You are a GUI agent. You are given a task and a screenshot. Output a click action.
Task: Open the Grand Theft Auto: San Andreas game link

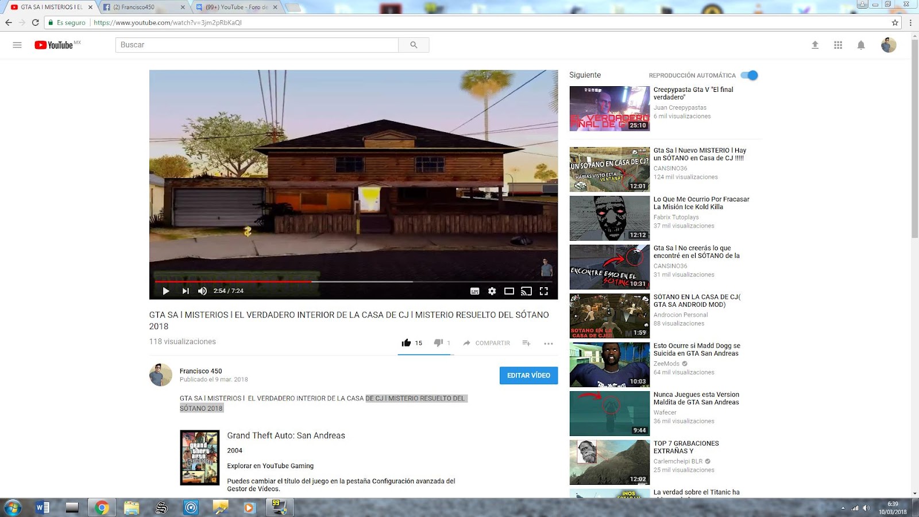coord(286,435)
